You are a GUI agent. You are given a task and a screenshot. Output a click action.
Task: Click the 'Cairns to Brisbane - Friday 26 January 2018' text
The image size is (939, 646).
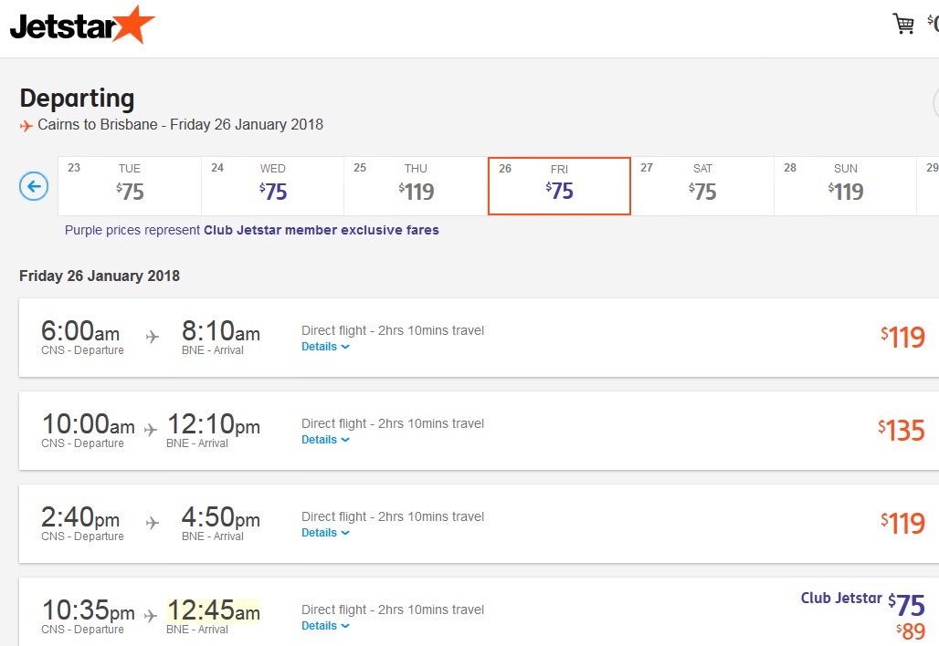[180, 124]
